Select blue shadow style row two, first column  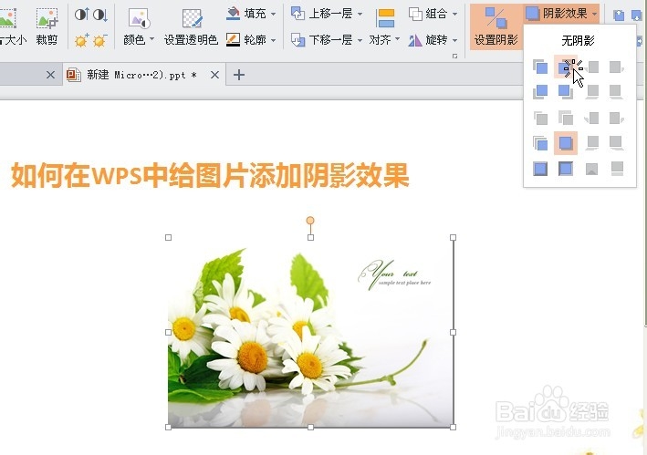[540, 91]
